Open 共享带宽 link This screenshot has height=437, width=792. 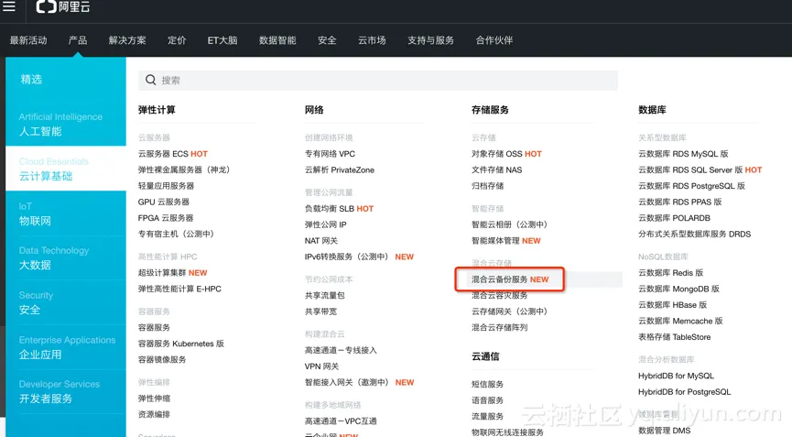click(320, 311)
